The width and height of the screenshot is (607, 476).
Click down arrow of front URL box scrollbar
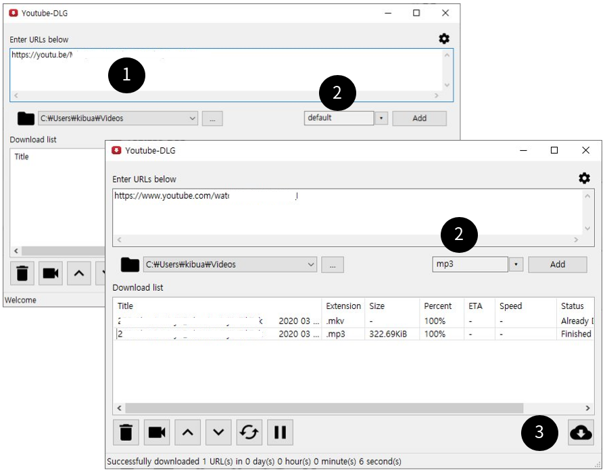point(587,229)
